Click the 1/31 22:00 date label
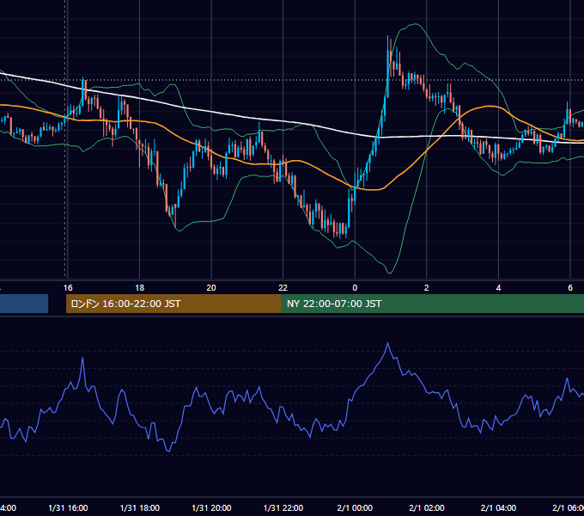Screen dimensions: 584x516 coord(283,508)
